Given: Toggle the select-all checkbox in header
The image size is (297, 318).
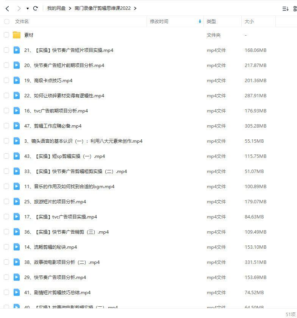Looking at the screenshot, I should click(x=6, y=22).
